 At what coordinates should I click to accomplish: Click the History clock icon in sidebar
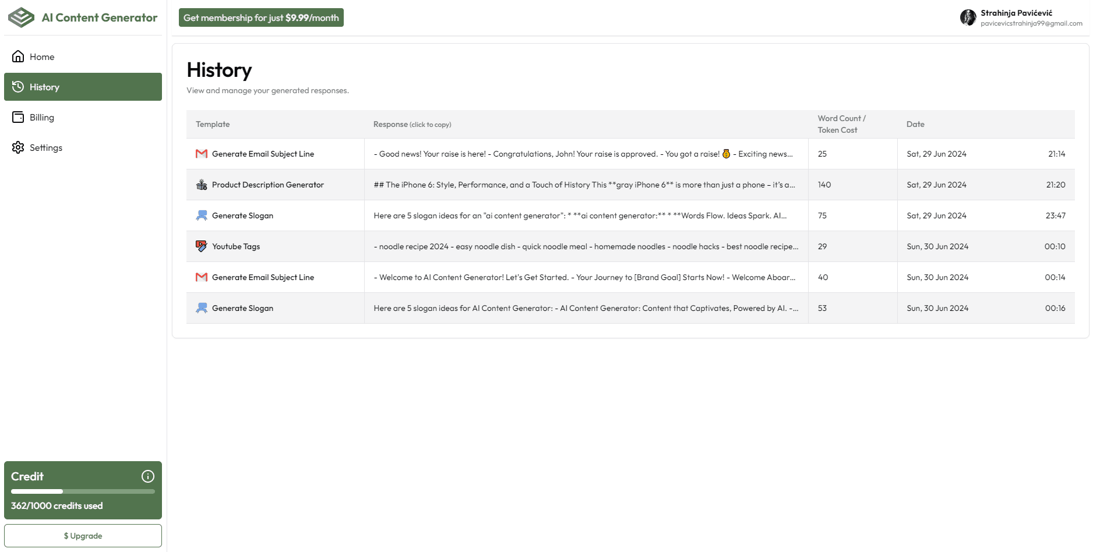pos(18,87)
